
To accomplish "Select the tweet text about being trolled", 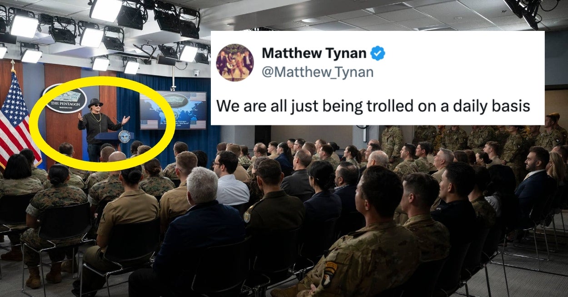I will pyautogui.click(x=373, y=106).
